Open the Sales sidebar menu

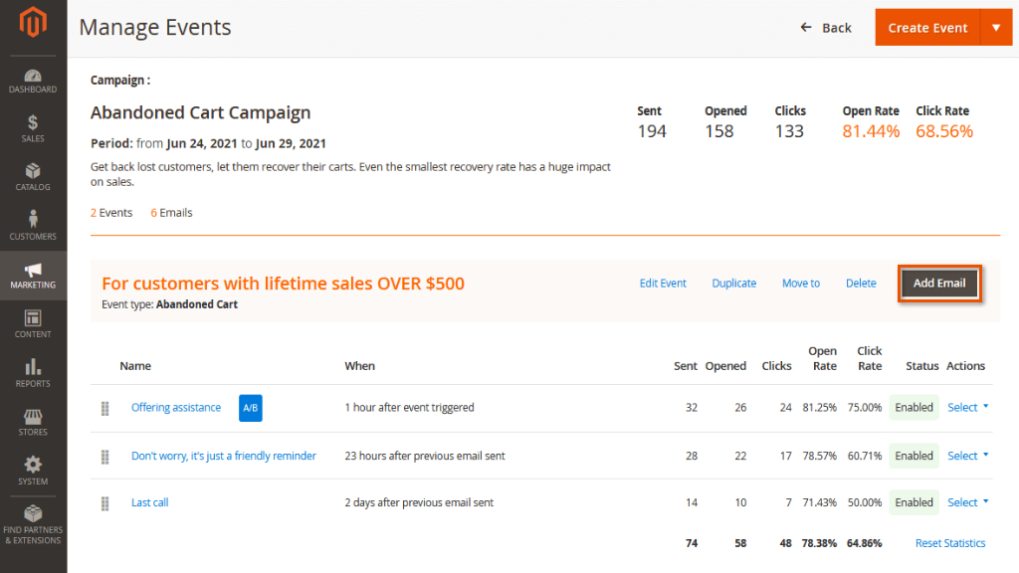pyautogui.click(x=33, y=128)
